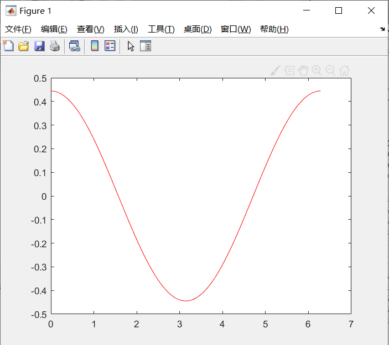Open the 桌面(D) menu
Image resolution: width=389 pixels, height=345 pixels.
point(198,29)
